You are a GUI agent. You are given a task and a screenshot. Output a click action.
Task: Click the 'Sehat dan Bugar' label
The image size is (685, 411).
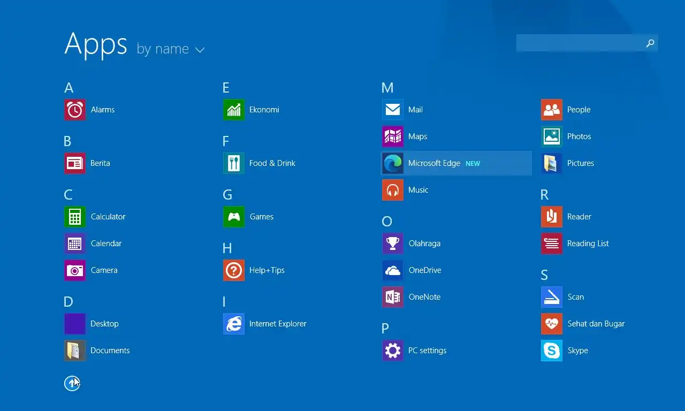(x=596, y=324)
